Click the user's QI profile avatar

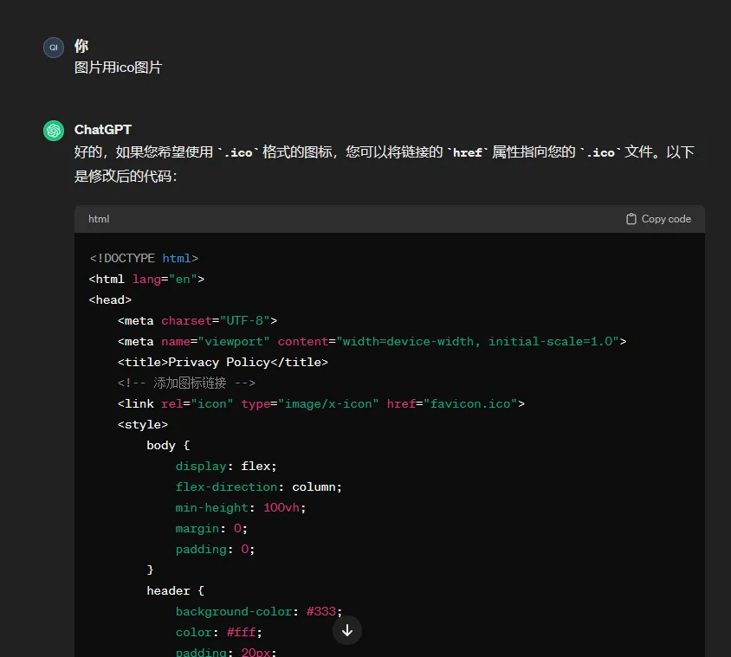click(x=54, y=48)
